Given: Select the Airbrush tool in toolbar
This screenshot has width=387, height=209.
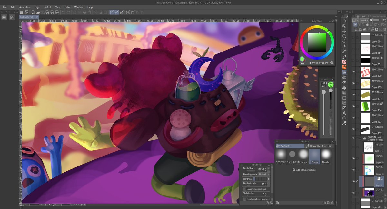Looking at the screenshot, I should 344,72.
